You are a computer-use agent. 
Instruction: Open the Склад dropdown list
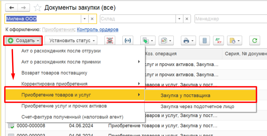[x=179, y=19]
